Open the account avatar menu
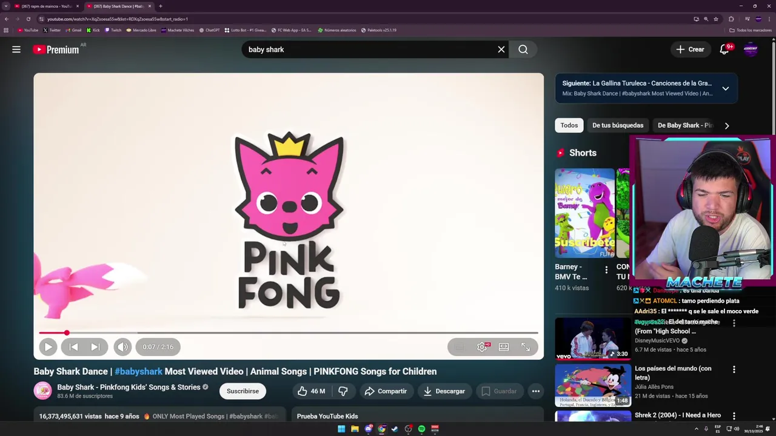The width and height of the screenshot is (776, 436). (x=751, y=50)
